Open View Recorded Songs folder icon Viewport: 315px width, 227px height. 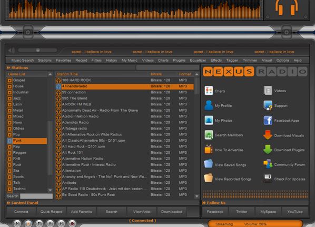(x=209, y=178)
